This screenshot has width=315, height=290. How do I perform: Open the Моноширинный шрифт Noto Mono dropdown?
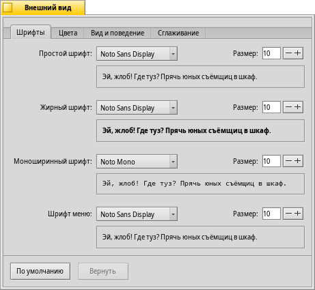pos(137,162)
